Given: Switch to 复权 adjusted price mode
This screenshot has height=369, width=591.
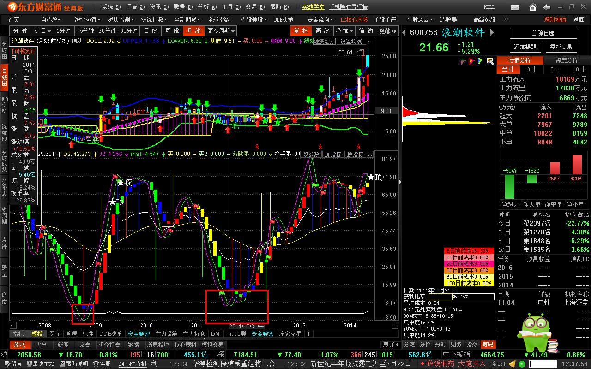Looking at the screenshot, I should pos(301,31).
